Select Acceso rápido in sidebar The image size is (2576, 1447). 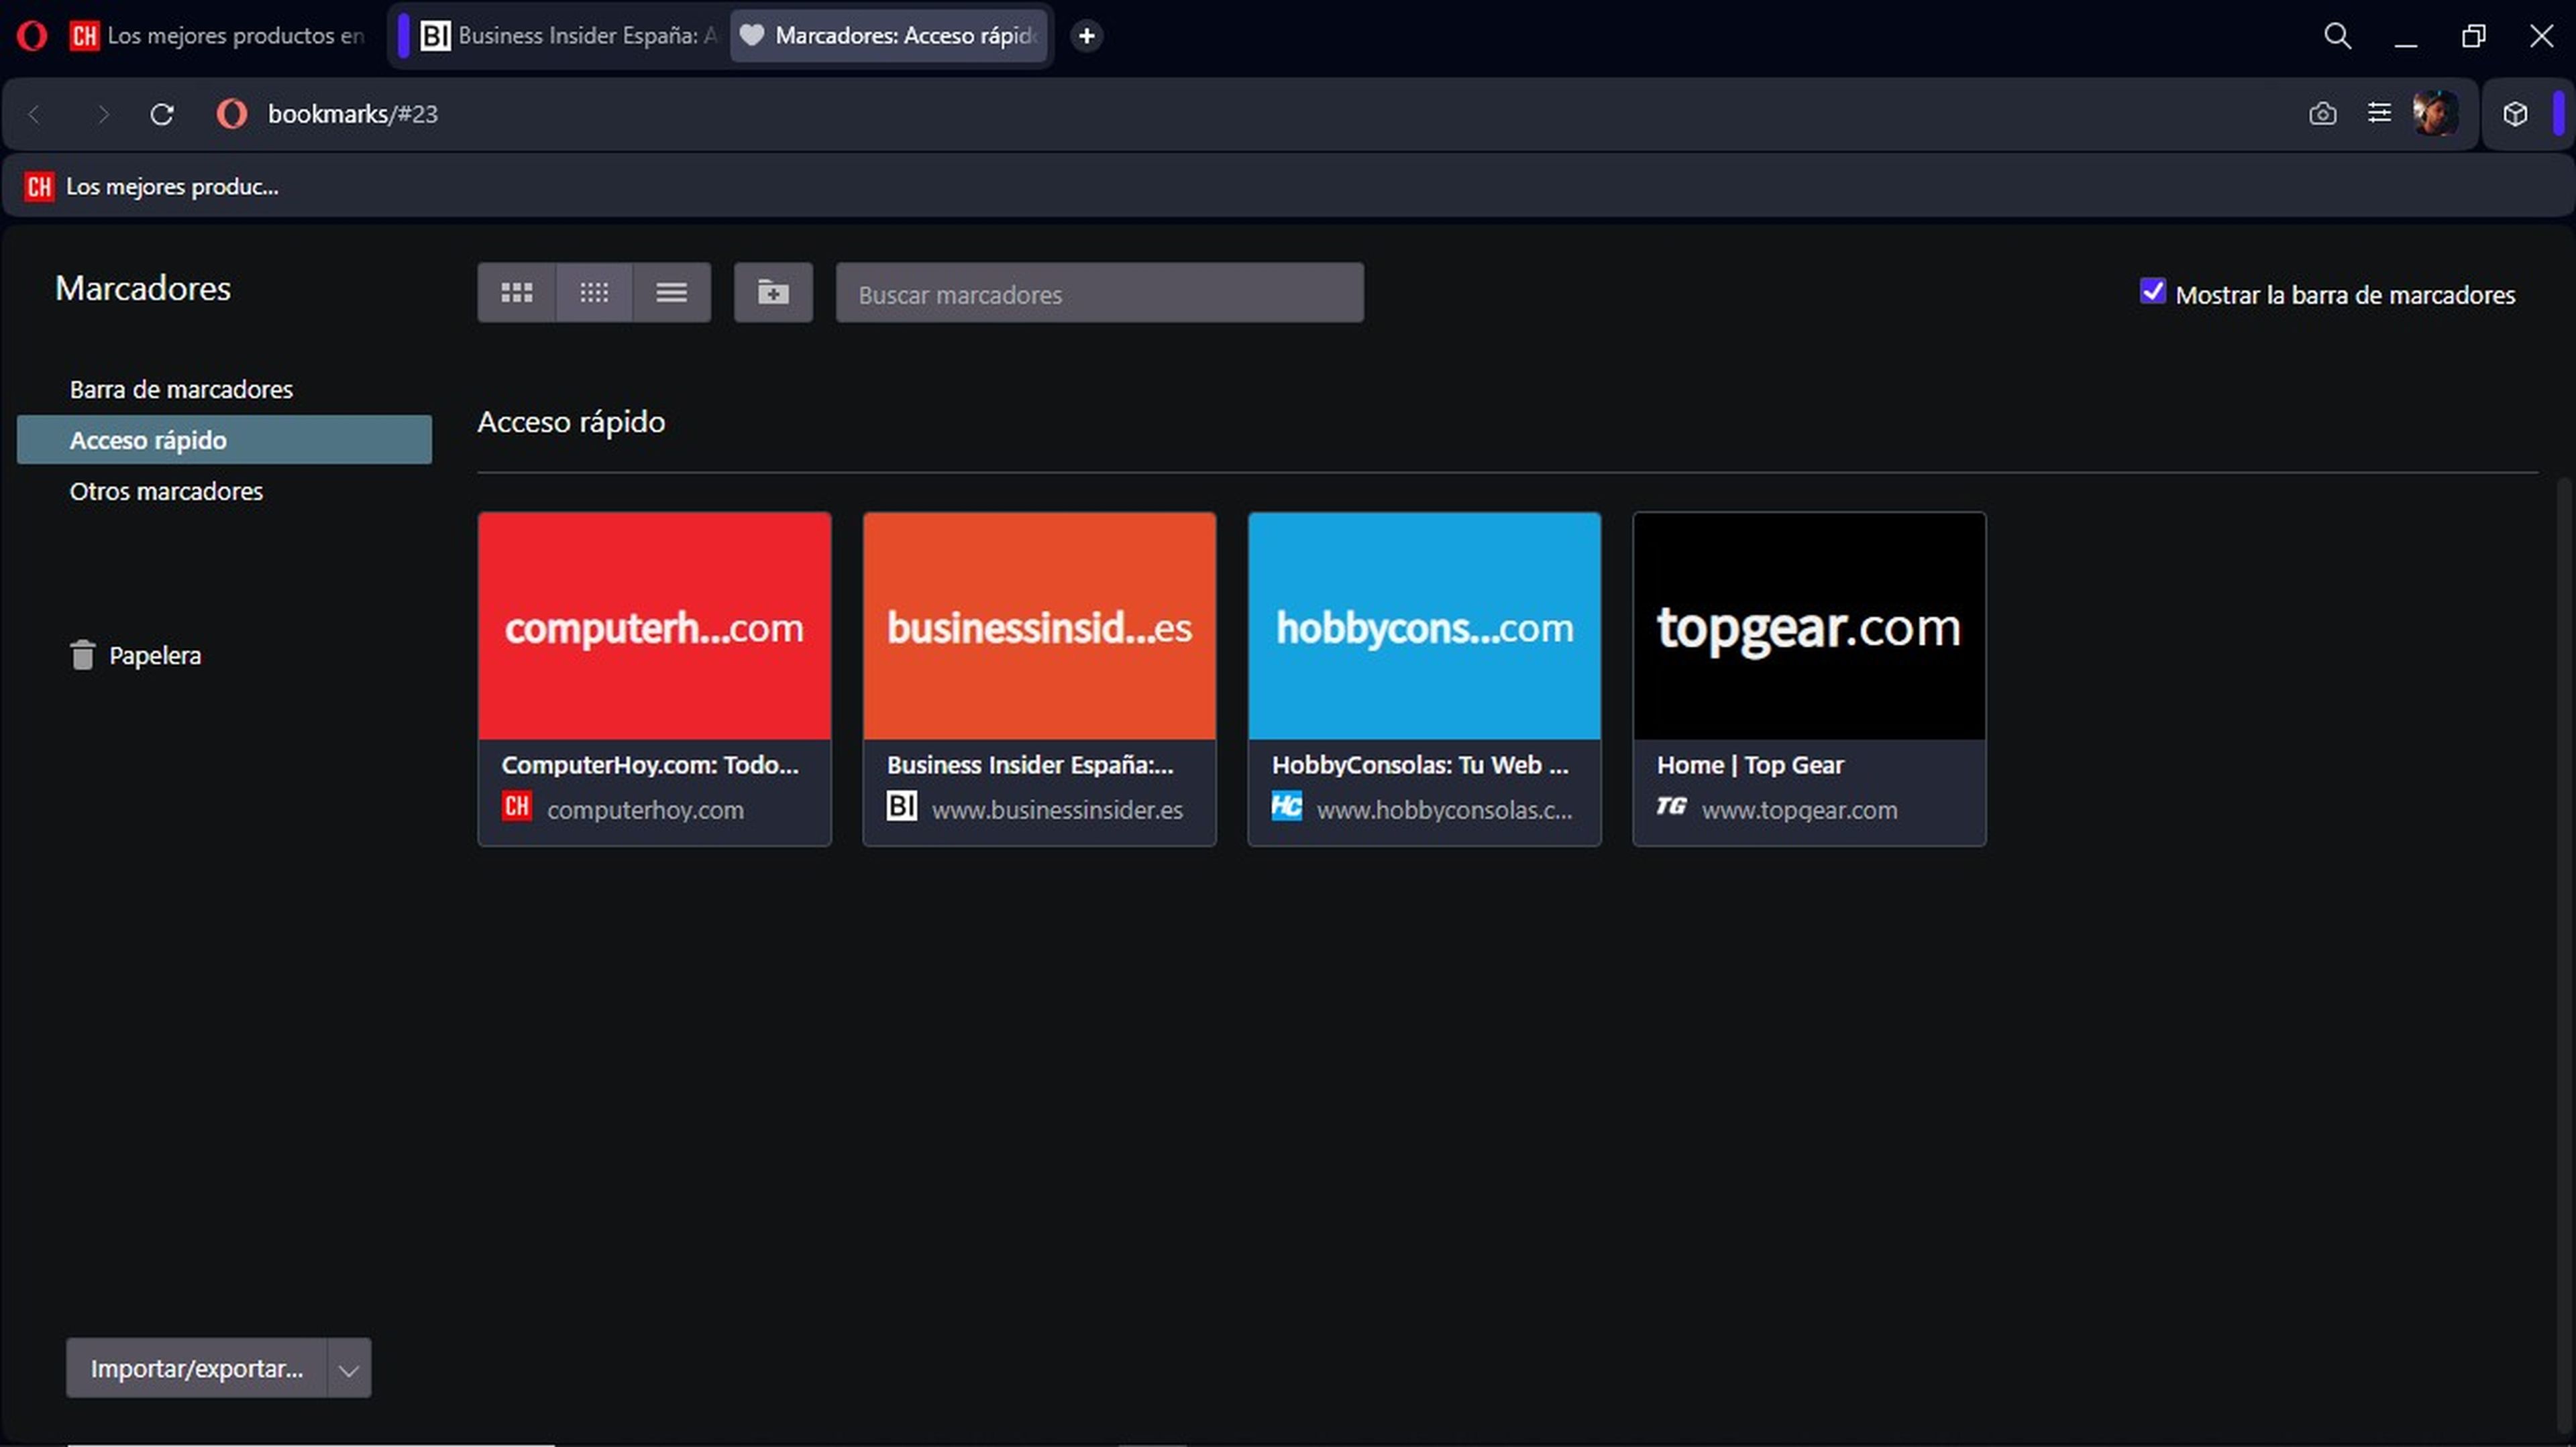point(224,440)
